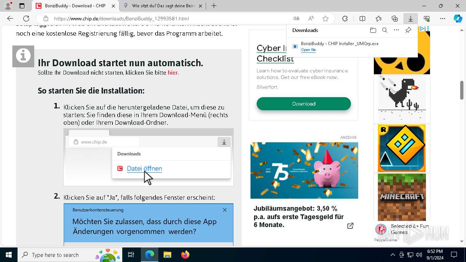Screen dimensions: 466x262
Task: Open the Minecraft game thumbnail
Action: (x=402, y=197)
